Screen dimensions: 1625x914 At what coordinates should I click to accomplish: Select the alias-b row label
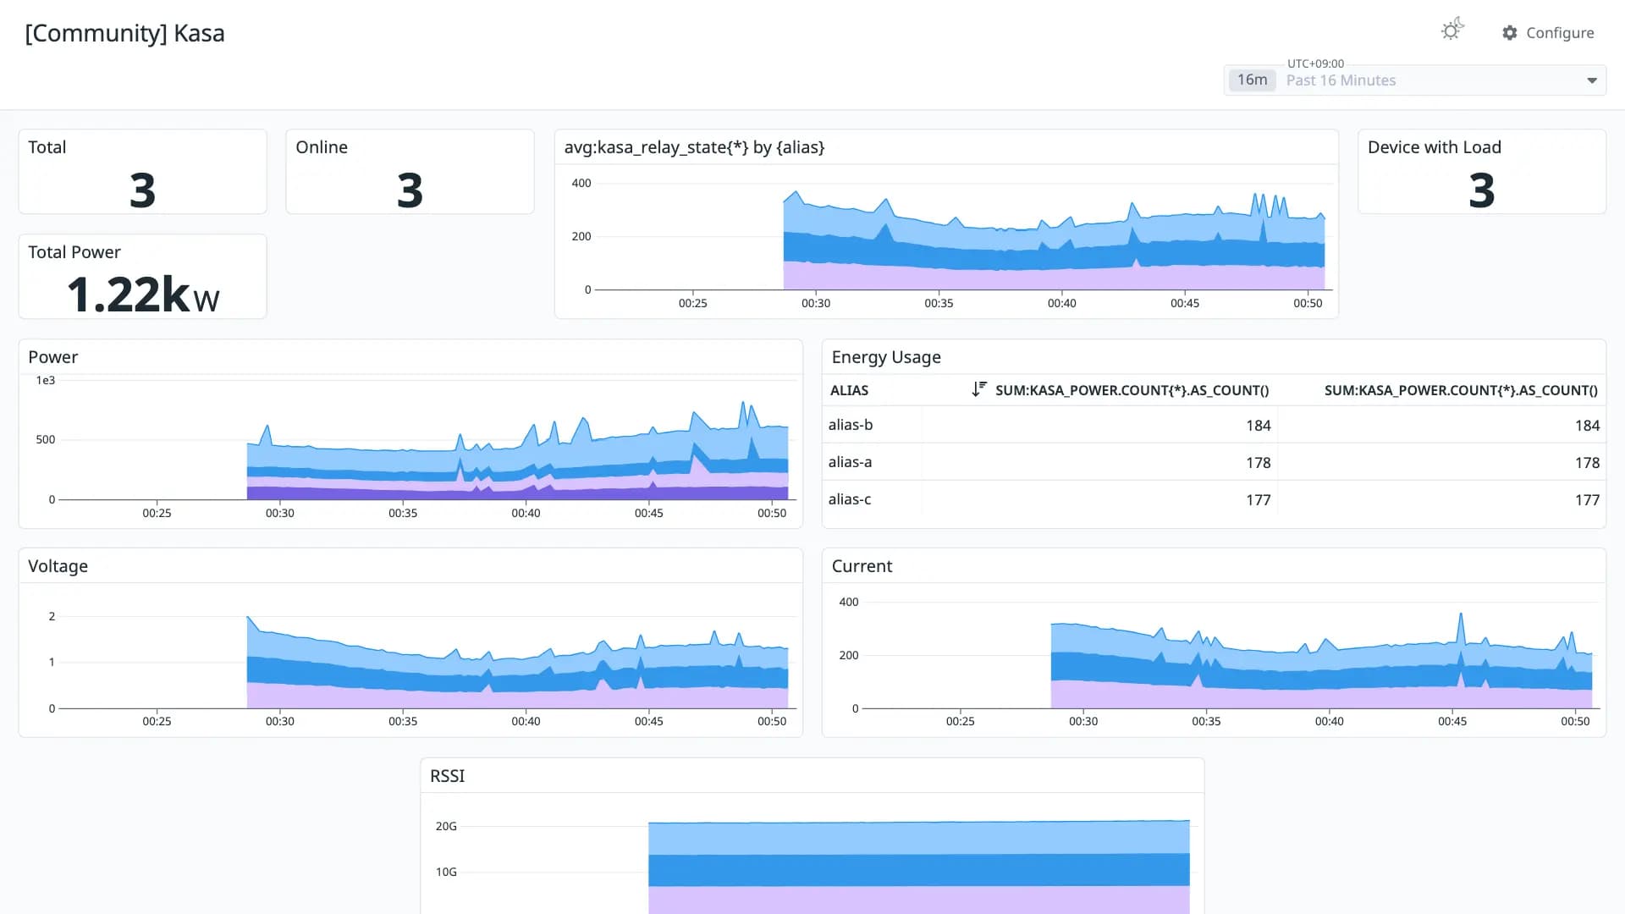click(851, 425)
